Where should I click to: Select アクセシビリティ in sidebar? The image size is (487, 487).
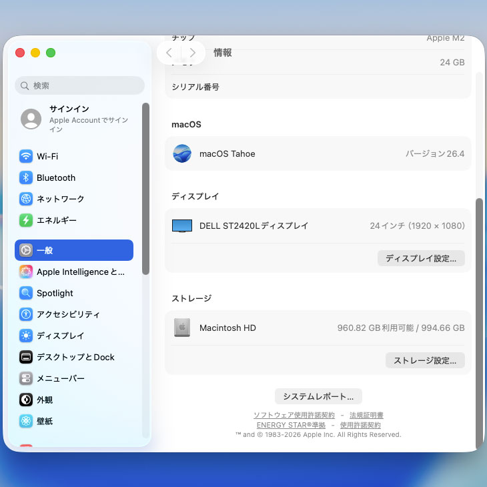click(68, 314)
